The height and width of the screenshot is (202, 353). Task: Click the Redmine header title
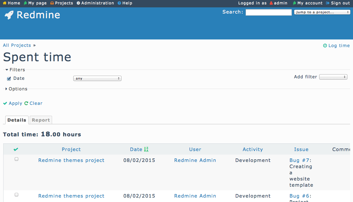click(x=38, y=15)
